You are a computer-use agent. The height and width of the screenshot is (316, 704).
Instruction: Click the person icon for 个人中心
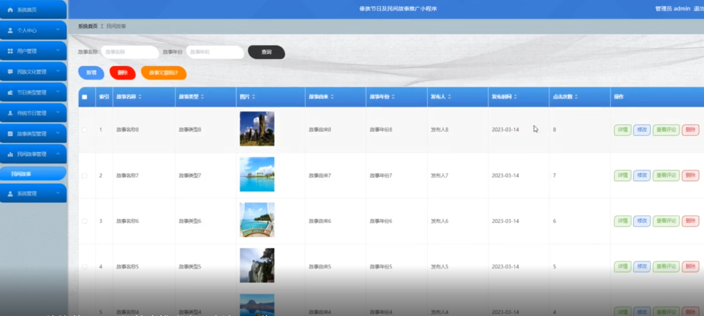[10, 30]
